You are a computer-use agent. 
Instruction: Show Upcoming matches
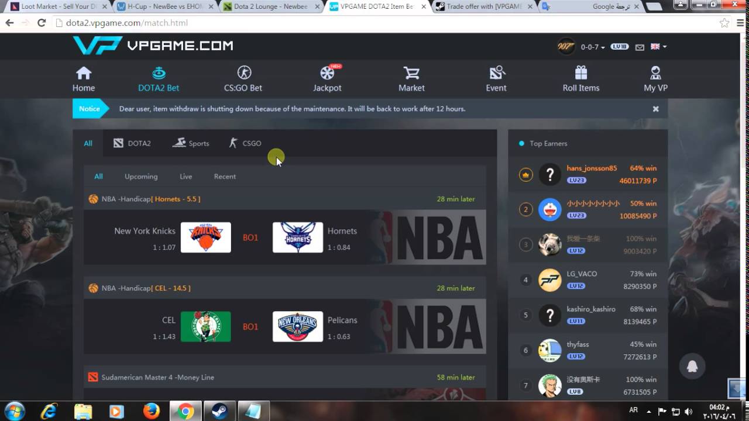(141, 177)
